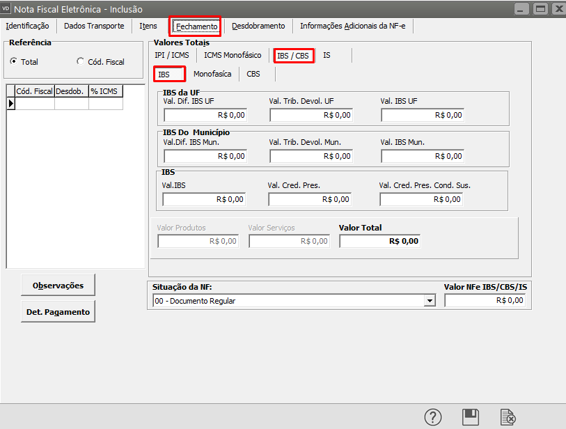Open Informações Adicionais da NF-e tab
The image size is (566, 429).
click(354, 26)
